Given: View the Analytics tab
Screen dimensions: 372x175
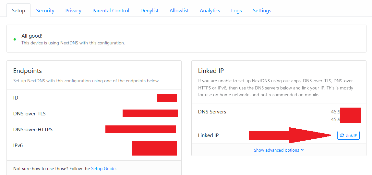Looking at the screenshot, I should click(210, 10).
